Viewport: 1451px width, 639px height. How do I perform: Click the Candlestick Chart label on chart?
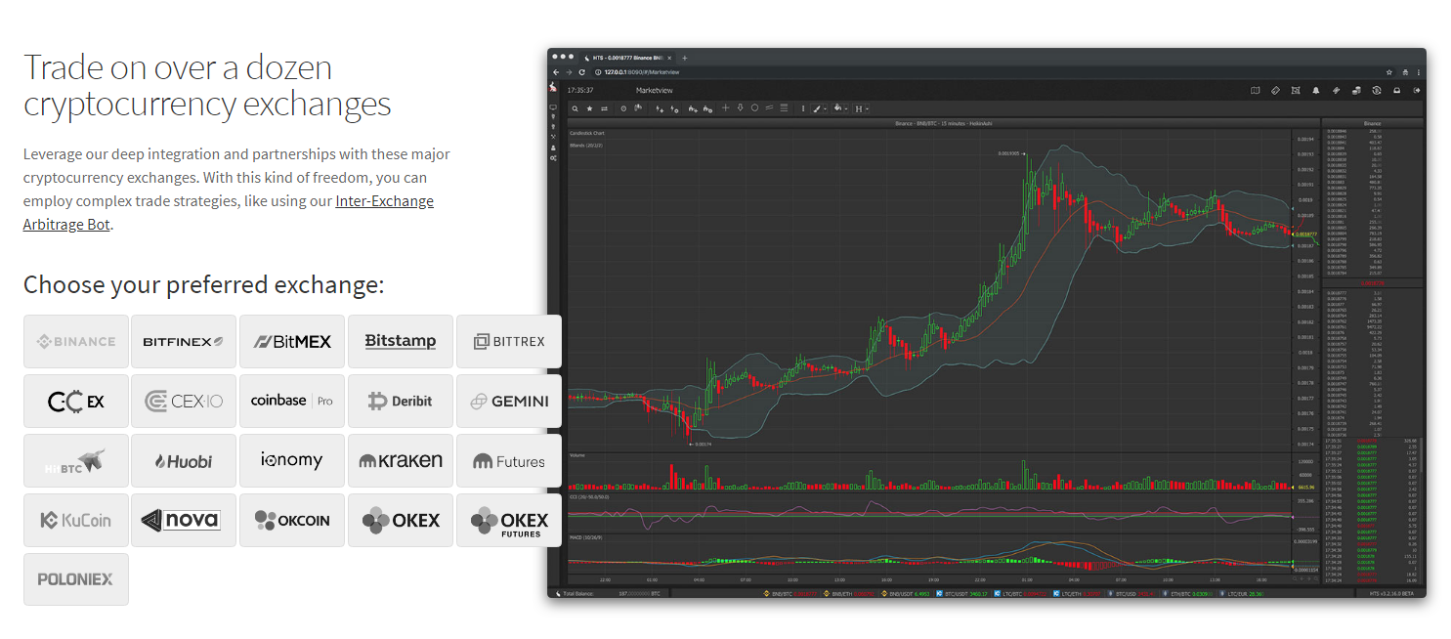pyautogui.click(x=587, y=133)
